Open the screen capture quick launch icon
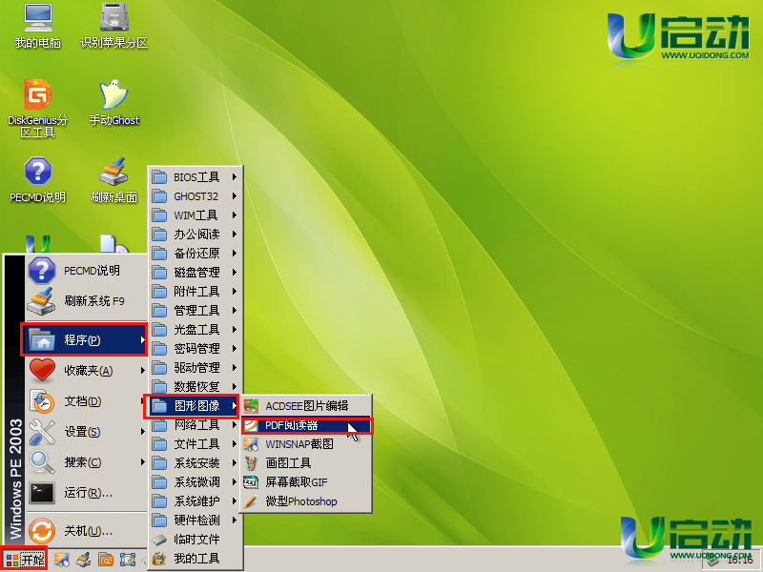 coord(128,560)
